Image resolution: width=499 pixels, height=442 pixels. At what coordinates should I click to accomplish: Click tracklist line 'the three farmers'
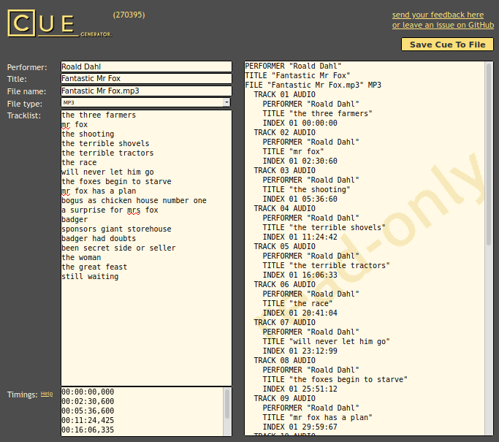click(99, 115)
